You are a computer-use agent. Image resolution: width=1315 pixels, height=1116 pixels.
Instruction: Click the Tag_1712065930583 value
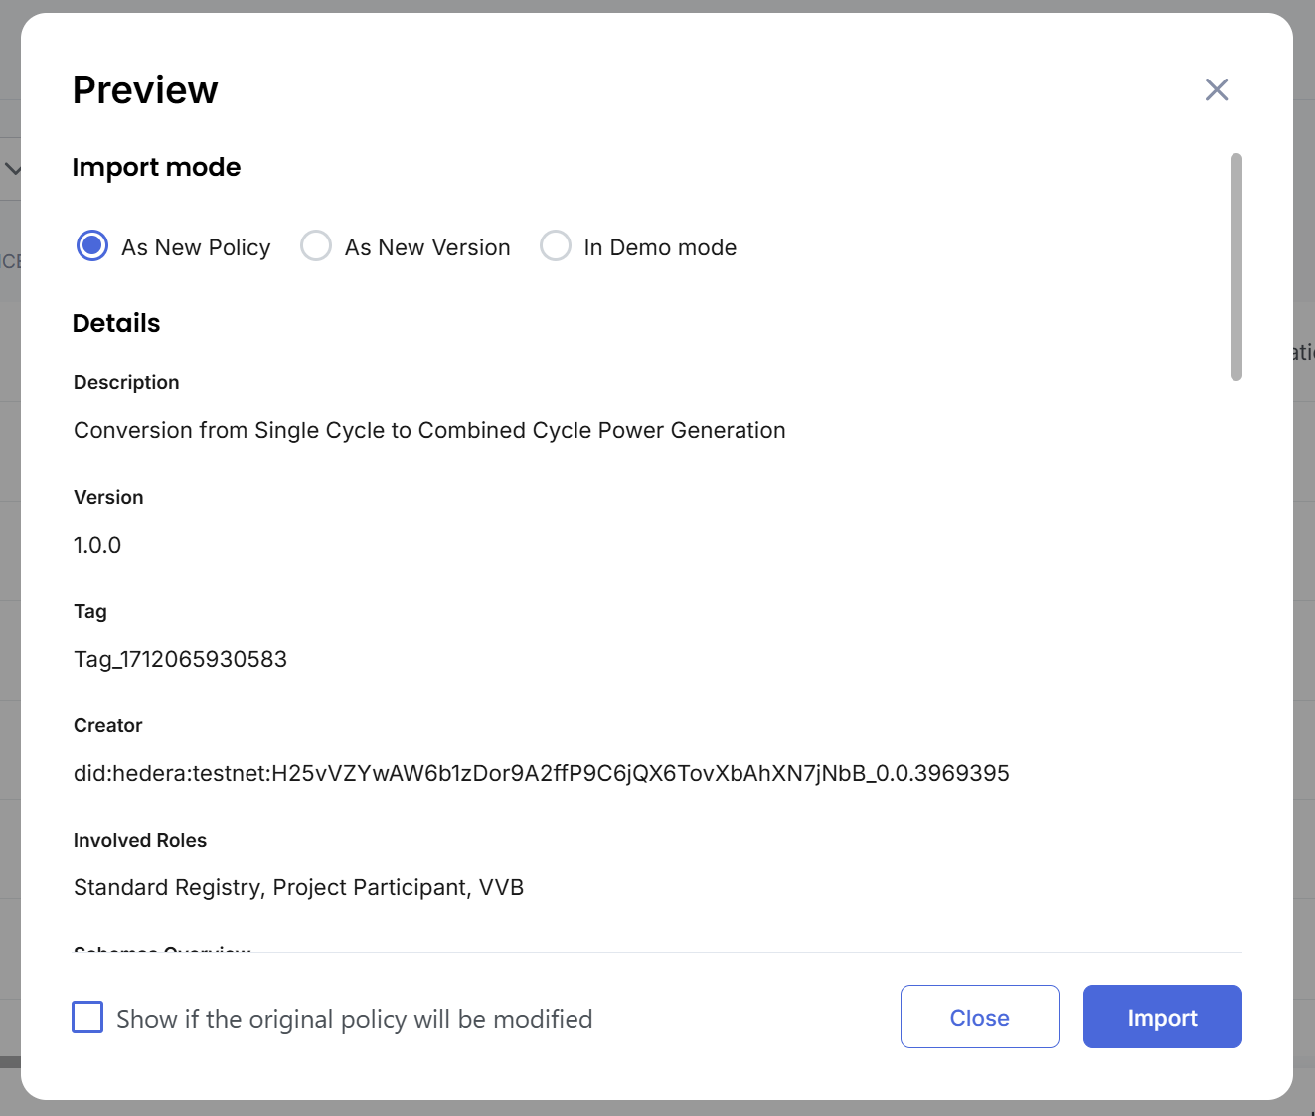[180, 659]
